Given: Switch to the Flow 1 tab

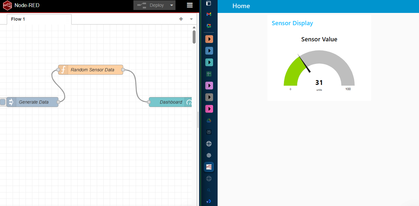Looking at the screenshot, I should tap(18, 19).
